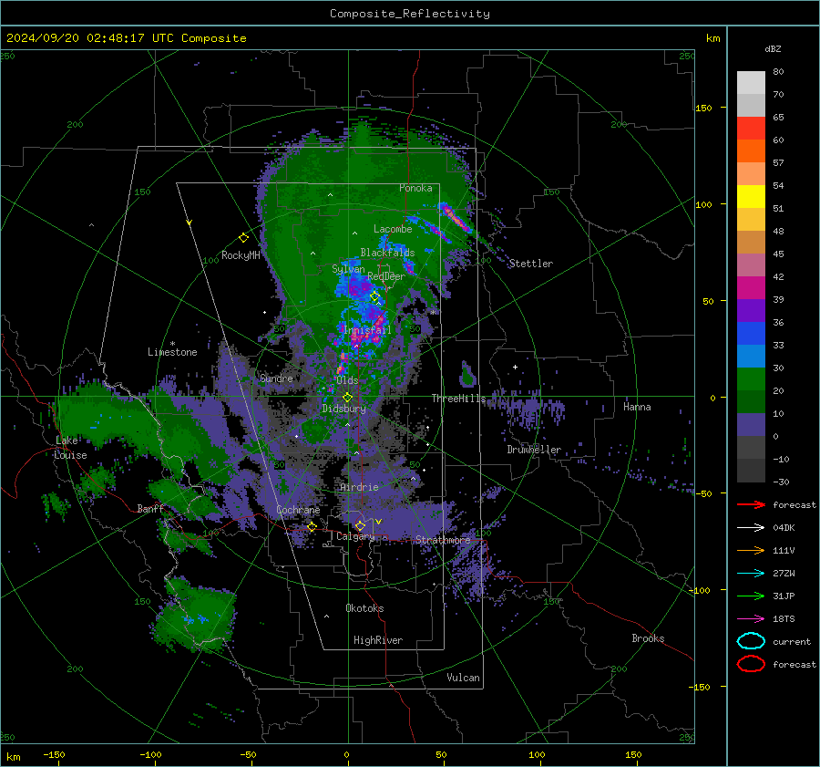Viewport: 820px width, 767px height.
Task: Click the high reflectivity cell east of Ponoka
Action: tap(454, 217)
